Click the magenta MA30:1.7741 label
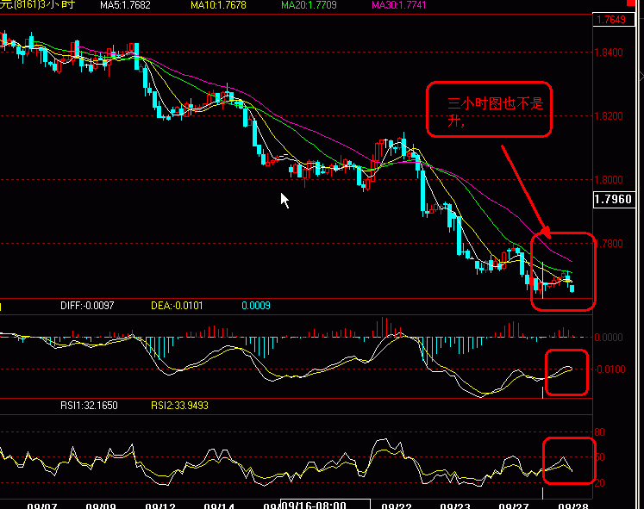Screen dimensions: 644x509 click(x=399, y=5)
